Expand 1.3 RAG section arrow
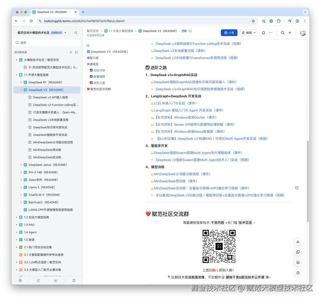 point(17,225)
